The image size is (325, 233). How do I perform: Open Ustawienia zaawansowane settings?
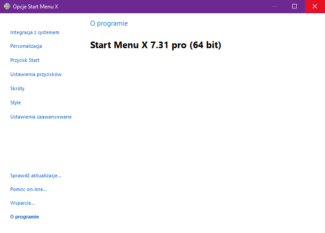coord(41,117)
